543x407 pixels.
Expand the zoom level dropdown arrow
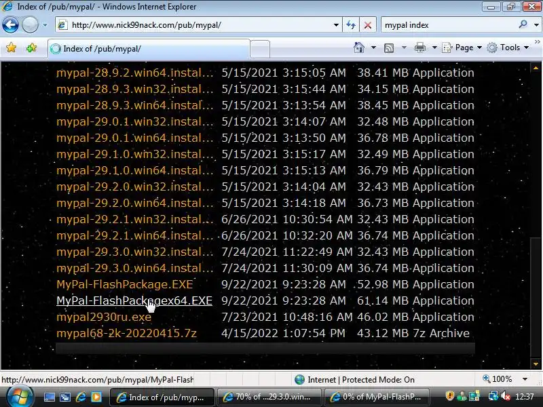(525, 379)
